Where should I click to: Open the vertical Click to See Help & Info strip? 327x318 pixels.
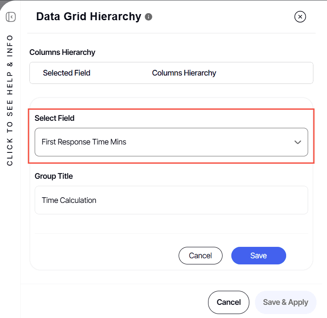pyautogui.click(x=10, y=100)
